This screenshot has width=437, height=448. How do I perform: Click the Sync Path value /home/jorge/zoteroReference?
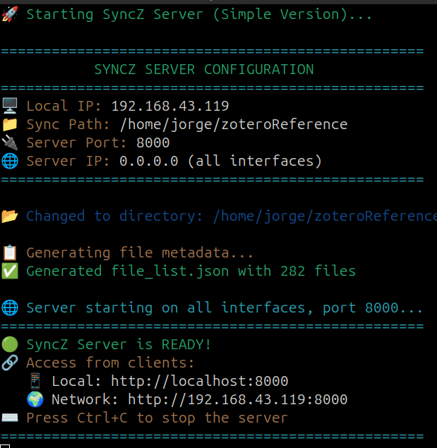[x=234, y=124]
